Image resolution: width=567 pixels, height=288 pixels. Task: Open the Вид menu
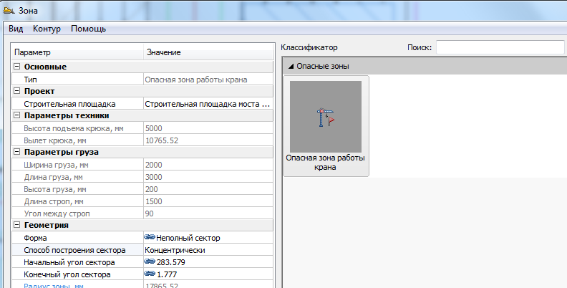(x=16, y=29)
